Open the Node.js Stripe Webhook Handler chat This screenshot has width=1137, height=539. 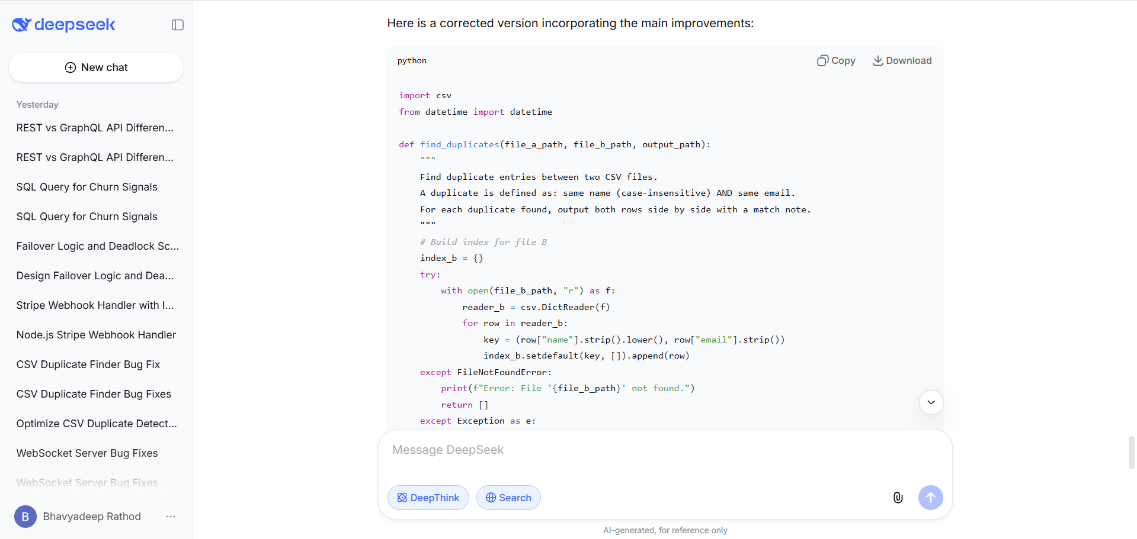[96, 334]
